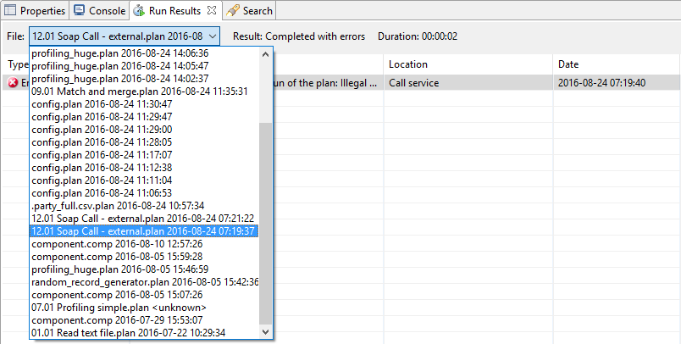Collapse the File combo box dropdown arrow

pyautogui.click(x=212, y=36)
